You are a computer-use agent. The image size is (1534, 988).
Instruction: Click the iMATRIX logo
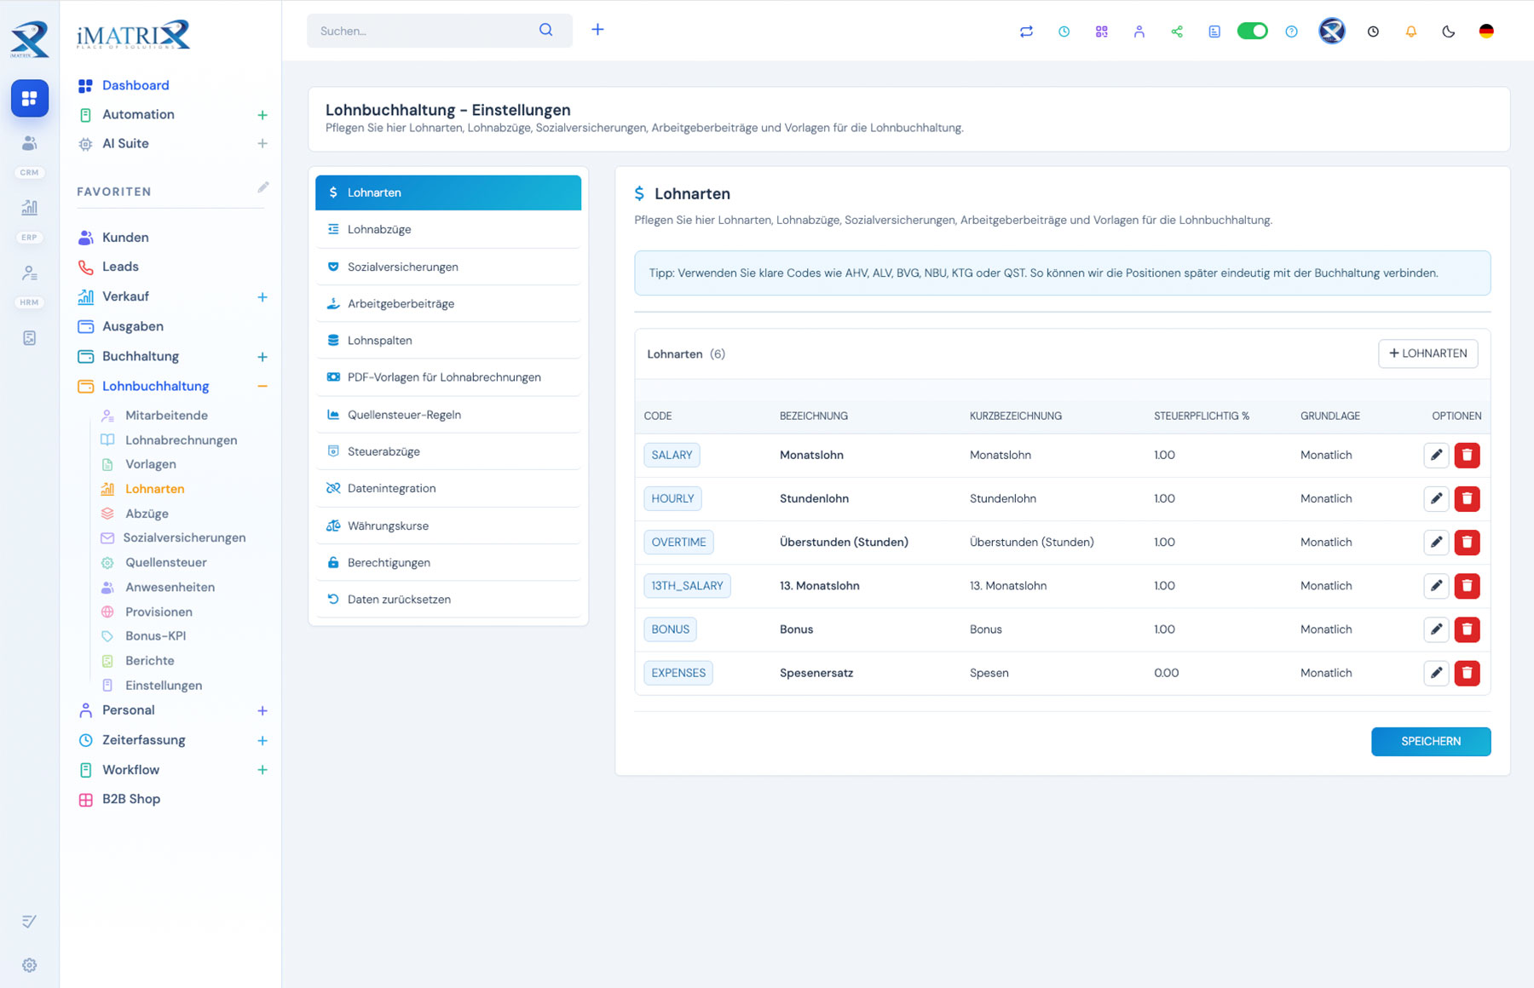[x=133, y=35]
